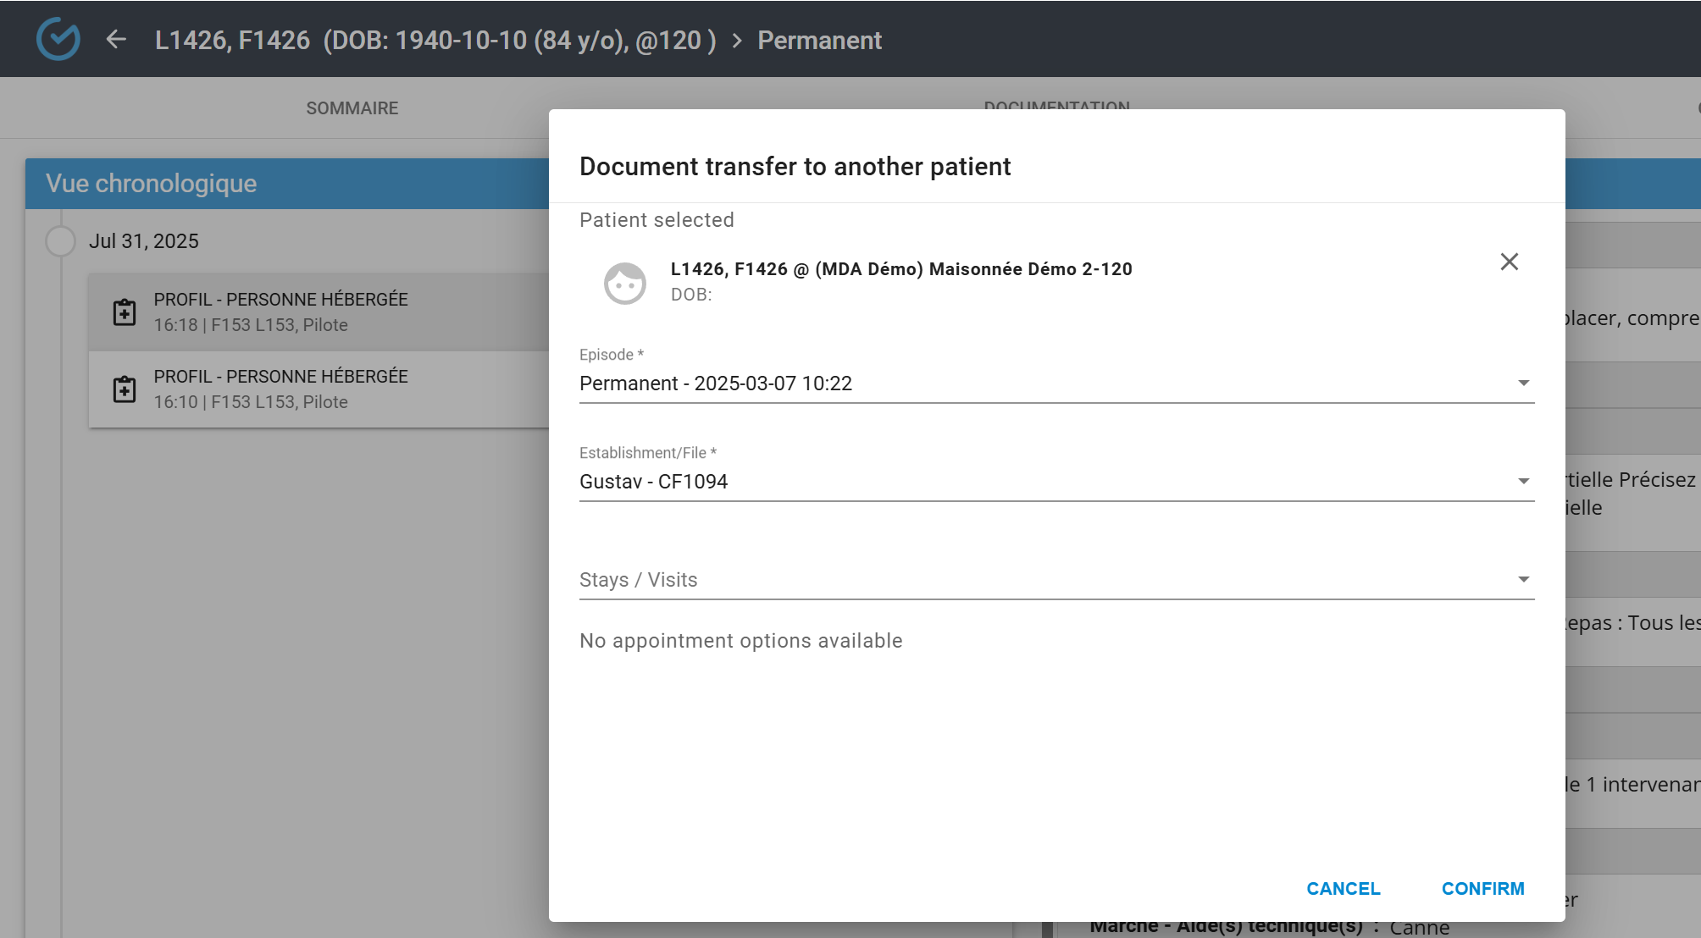This screenshot has height=938, width=1701.
Task: Select the Gustav - CF1094 field value
Action: (x=653, y=482)
